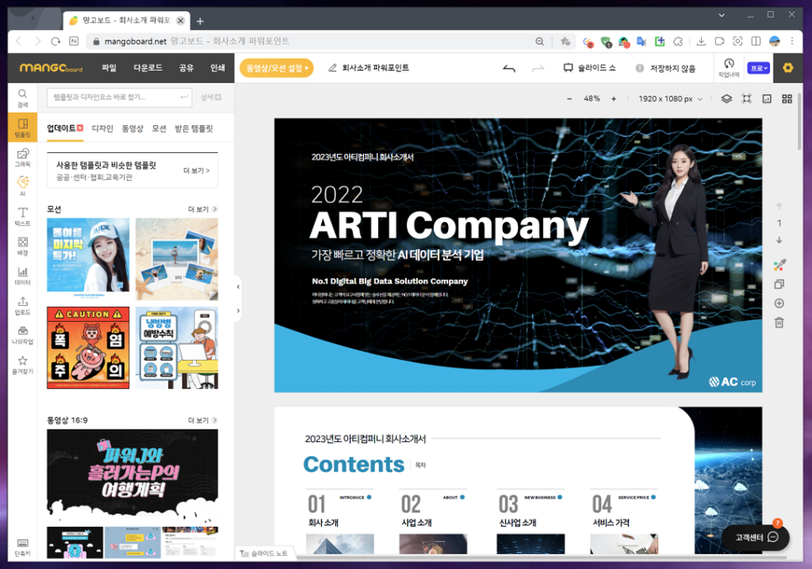Open the 나의작업 my work icon
The width and height of the screenshot is (812, 569).
(x=22, y=335)
